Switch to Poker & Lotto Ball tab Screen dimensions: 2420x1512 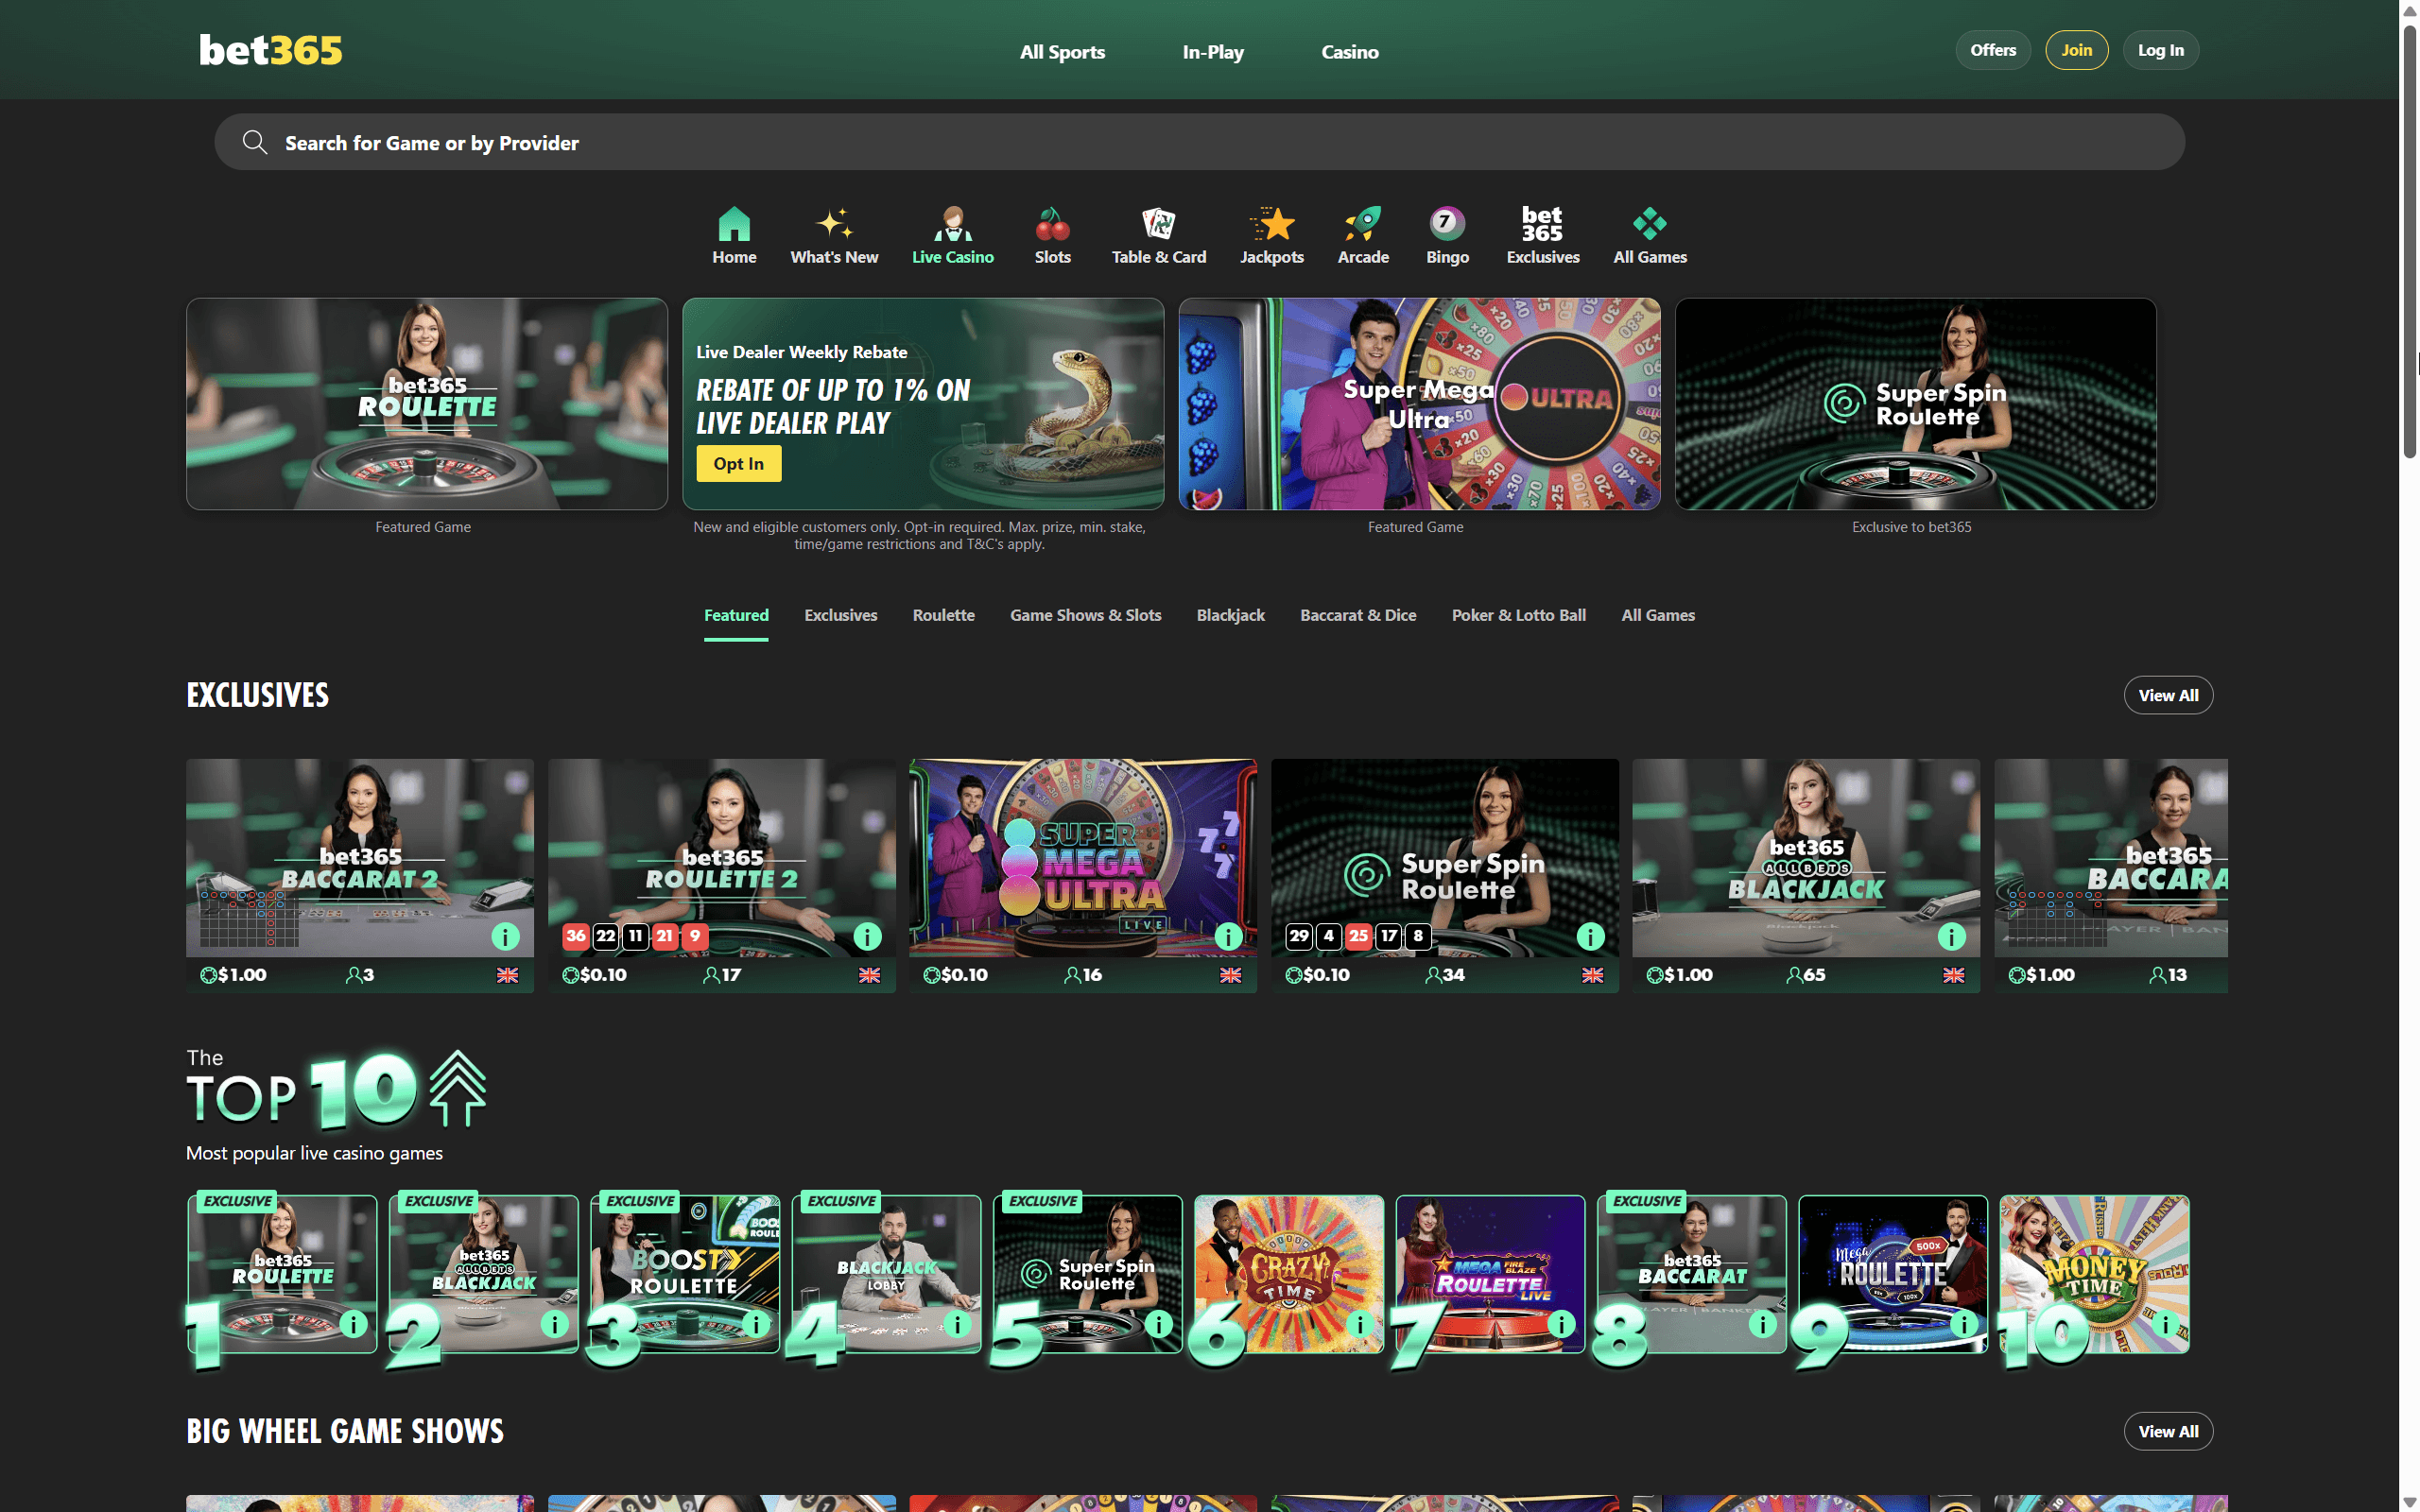tap(1518, 615)
